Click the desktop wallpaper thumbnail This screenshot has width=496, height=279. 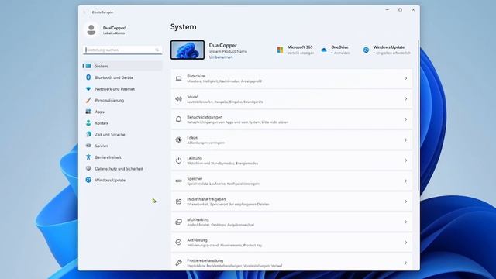[x=188, y=50]
